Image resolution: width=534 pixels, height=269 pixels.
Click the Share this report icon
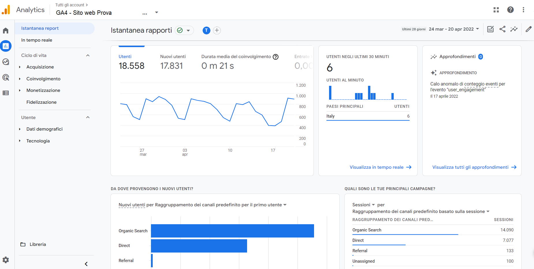point(502,29)
